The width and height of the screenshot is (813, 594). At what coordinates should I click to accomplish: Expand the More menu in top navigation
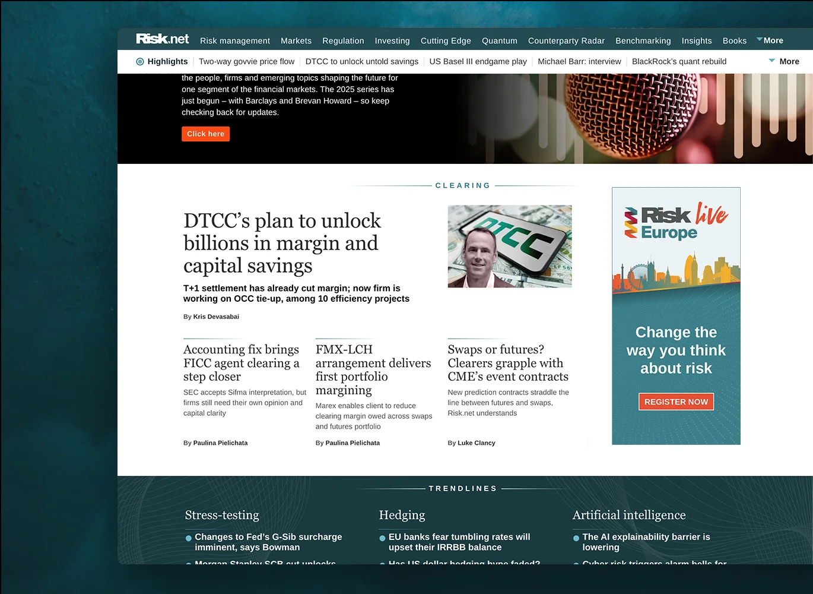coord(770,40)
